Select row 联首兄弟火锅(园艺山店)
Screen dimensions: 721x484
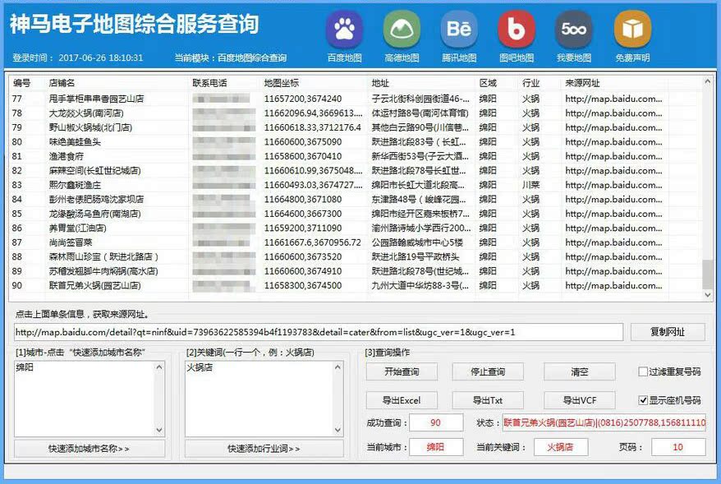click(x=356, y=285)
